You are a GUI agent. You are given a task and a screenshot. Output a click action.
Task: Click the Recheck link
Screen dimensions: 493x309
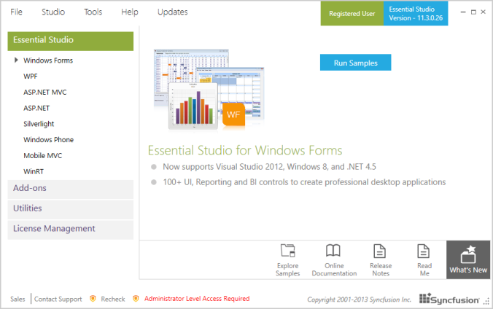coord(113,299)
